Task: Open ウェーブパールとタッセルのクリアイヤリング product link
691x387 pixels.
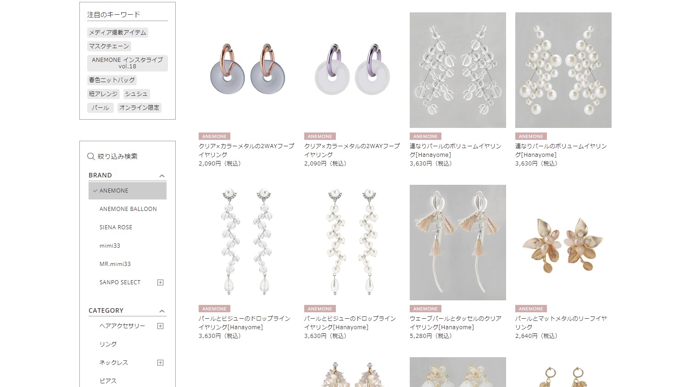Action: (x=455, y=323)
